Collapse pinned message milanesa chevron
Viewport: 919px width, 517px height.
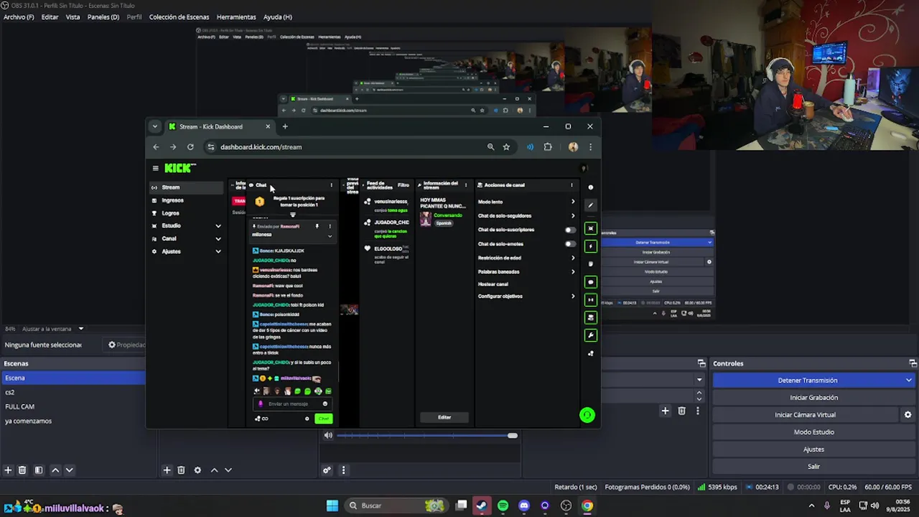pos(330,236)
